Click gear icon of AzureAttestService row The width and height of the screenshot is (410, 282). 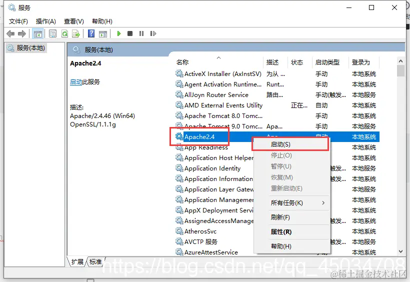179,252
